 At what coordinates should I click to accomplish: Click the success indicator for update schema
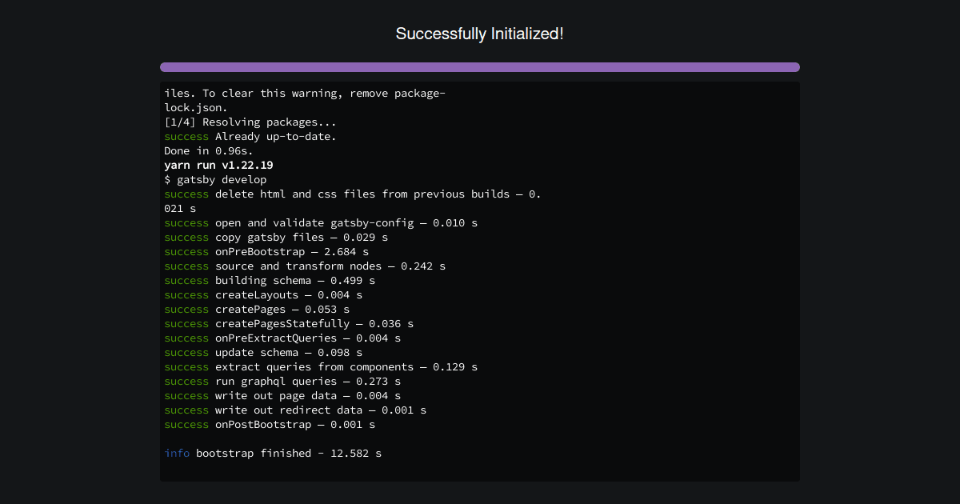coord(186,352)
